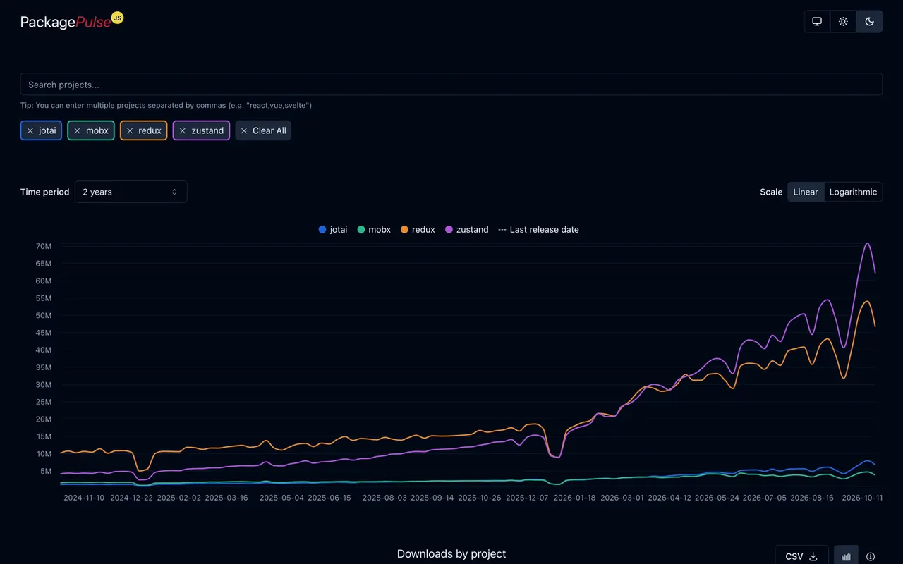Click the info icon beside the CSV button
Image resolution: width=903 pixels, height=564 pixels.
(x=871, y=556)
